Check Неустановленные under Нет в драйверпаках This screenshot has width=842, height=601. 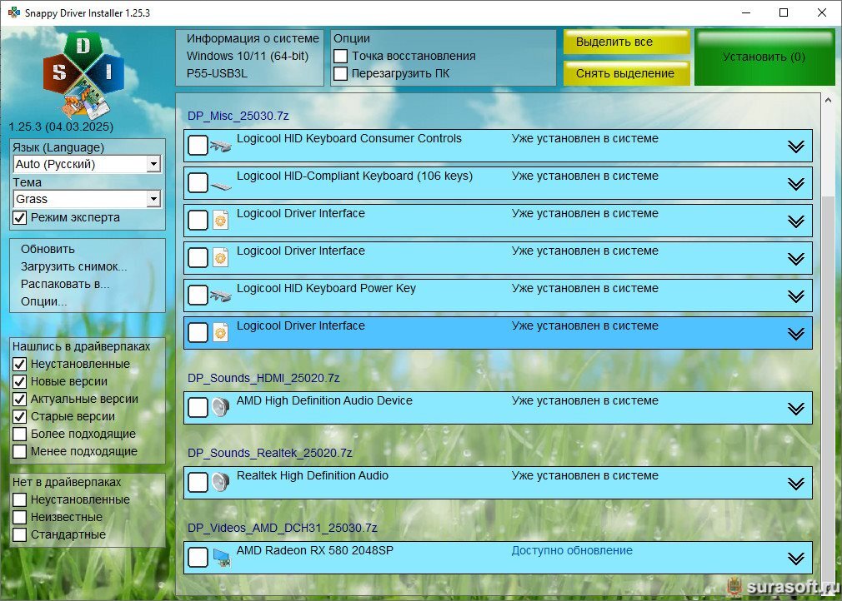pos(19,500)
